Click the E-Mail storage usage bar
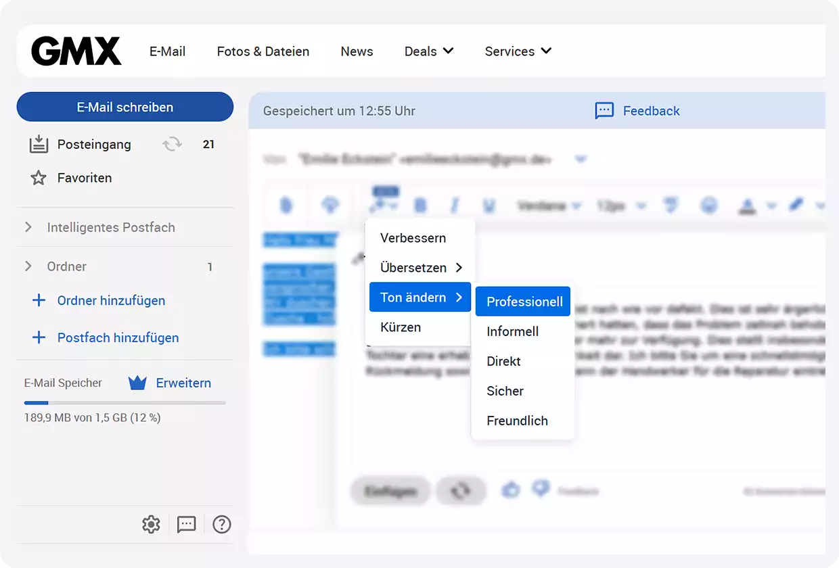839x568 pixels. point(125,403)
